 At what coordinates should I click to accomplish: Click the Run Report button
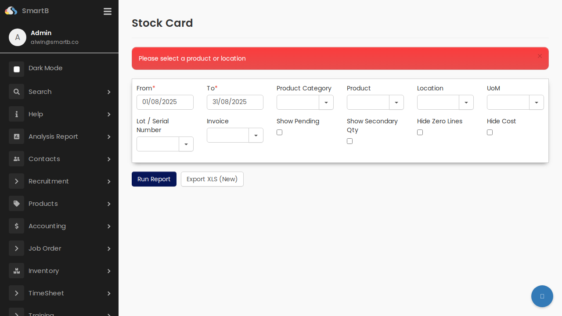pyautogui.click(x=154, y=179)
